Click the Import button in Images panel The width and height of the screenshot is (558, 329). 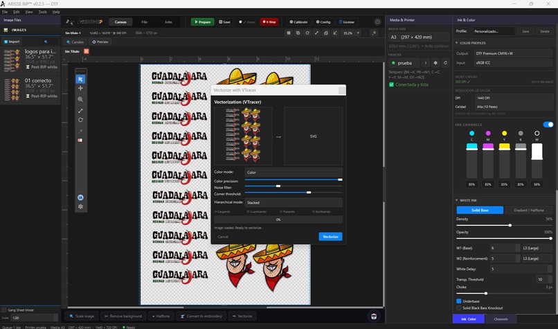pos(11,42)
